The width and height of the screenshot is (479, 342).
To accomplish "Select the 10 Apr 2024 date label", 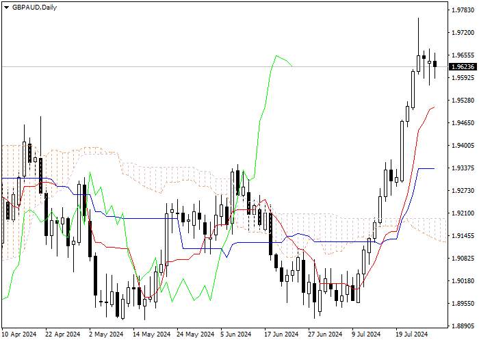I will click(19, 334).
